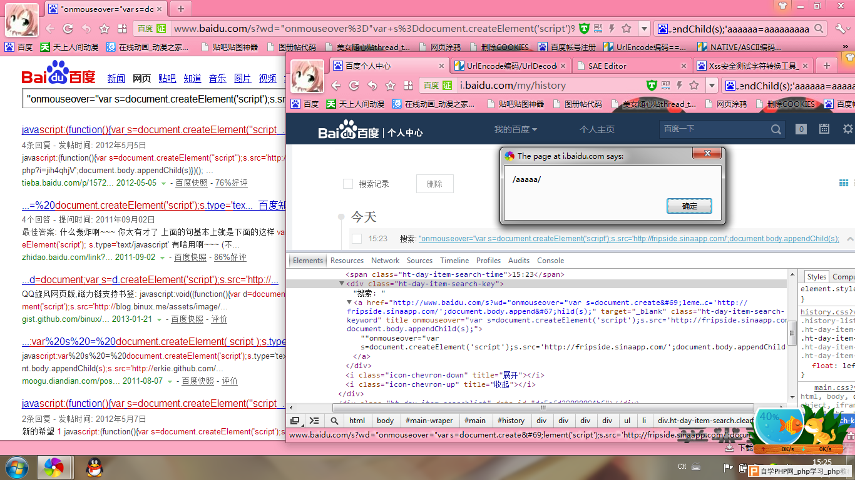Open a new tab in front window
The image size is (855, 480).
click(x=827, y=66)
